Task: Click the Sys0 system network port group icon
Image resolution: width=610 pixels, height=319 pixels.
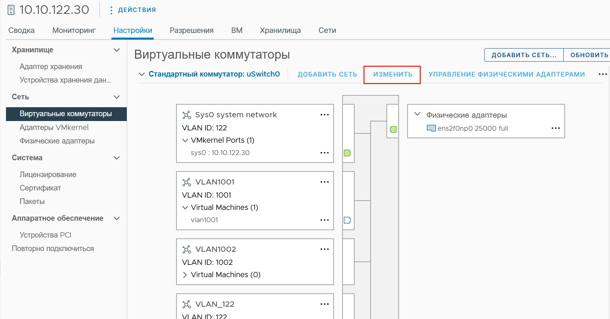Action: (x=187, y=115)
